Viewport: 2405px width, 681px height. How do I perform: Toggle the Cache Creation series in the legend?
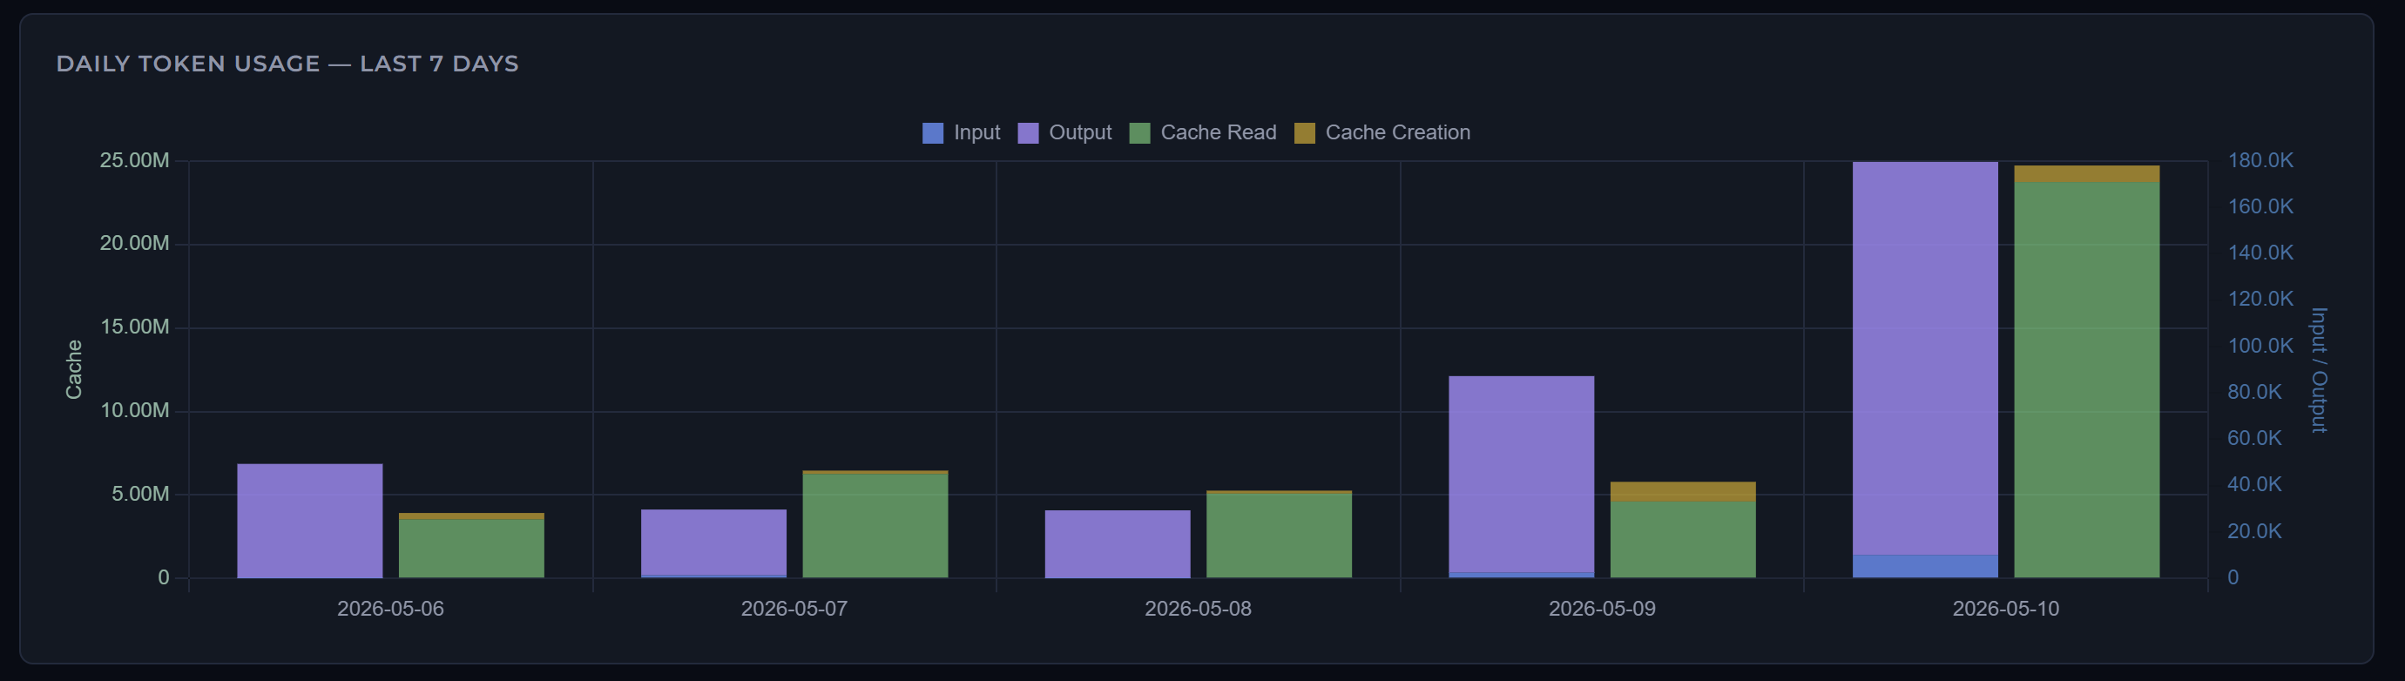point(1382,132)
